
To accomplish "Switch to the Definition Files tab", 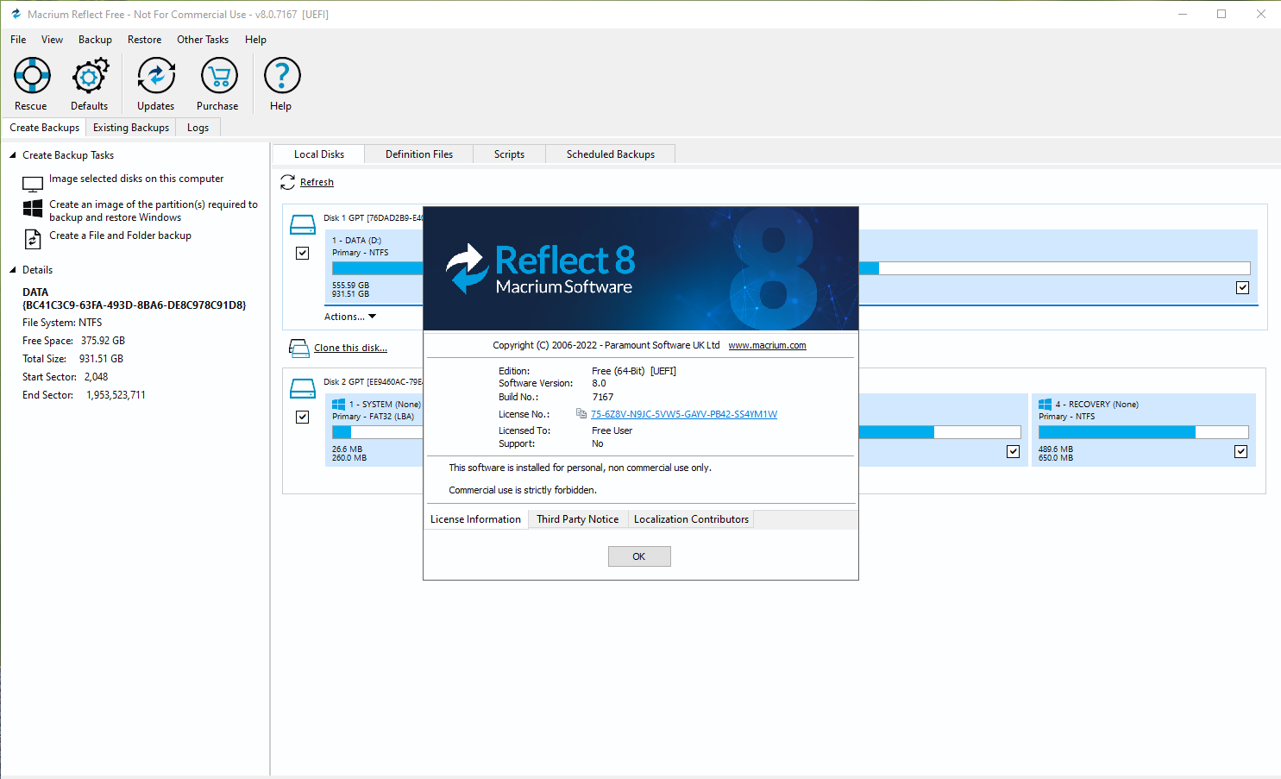I will tap(419, 154).
